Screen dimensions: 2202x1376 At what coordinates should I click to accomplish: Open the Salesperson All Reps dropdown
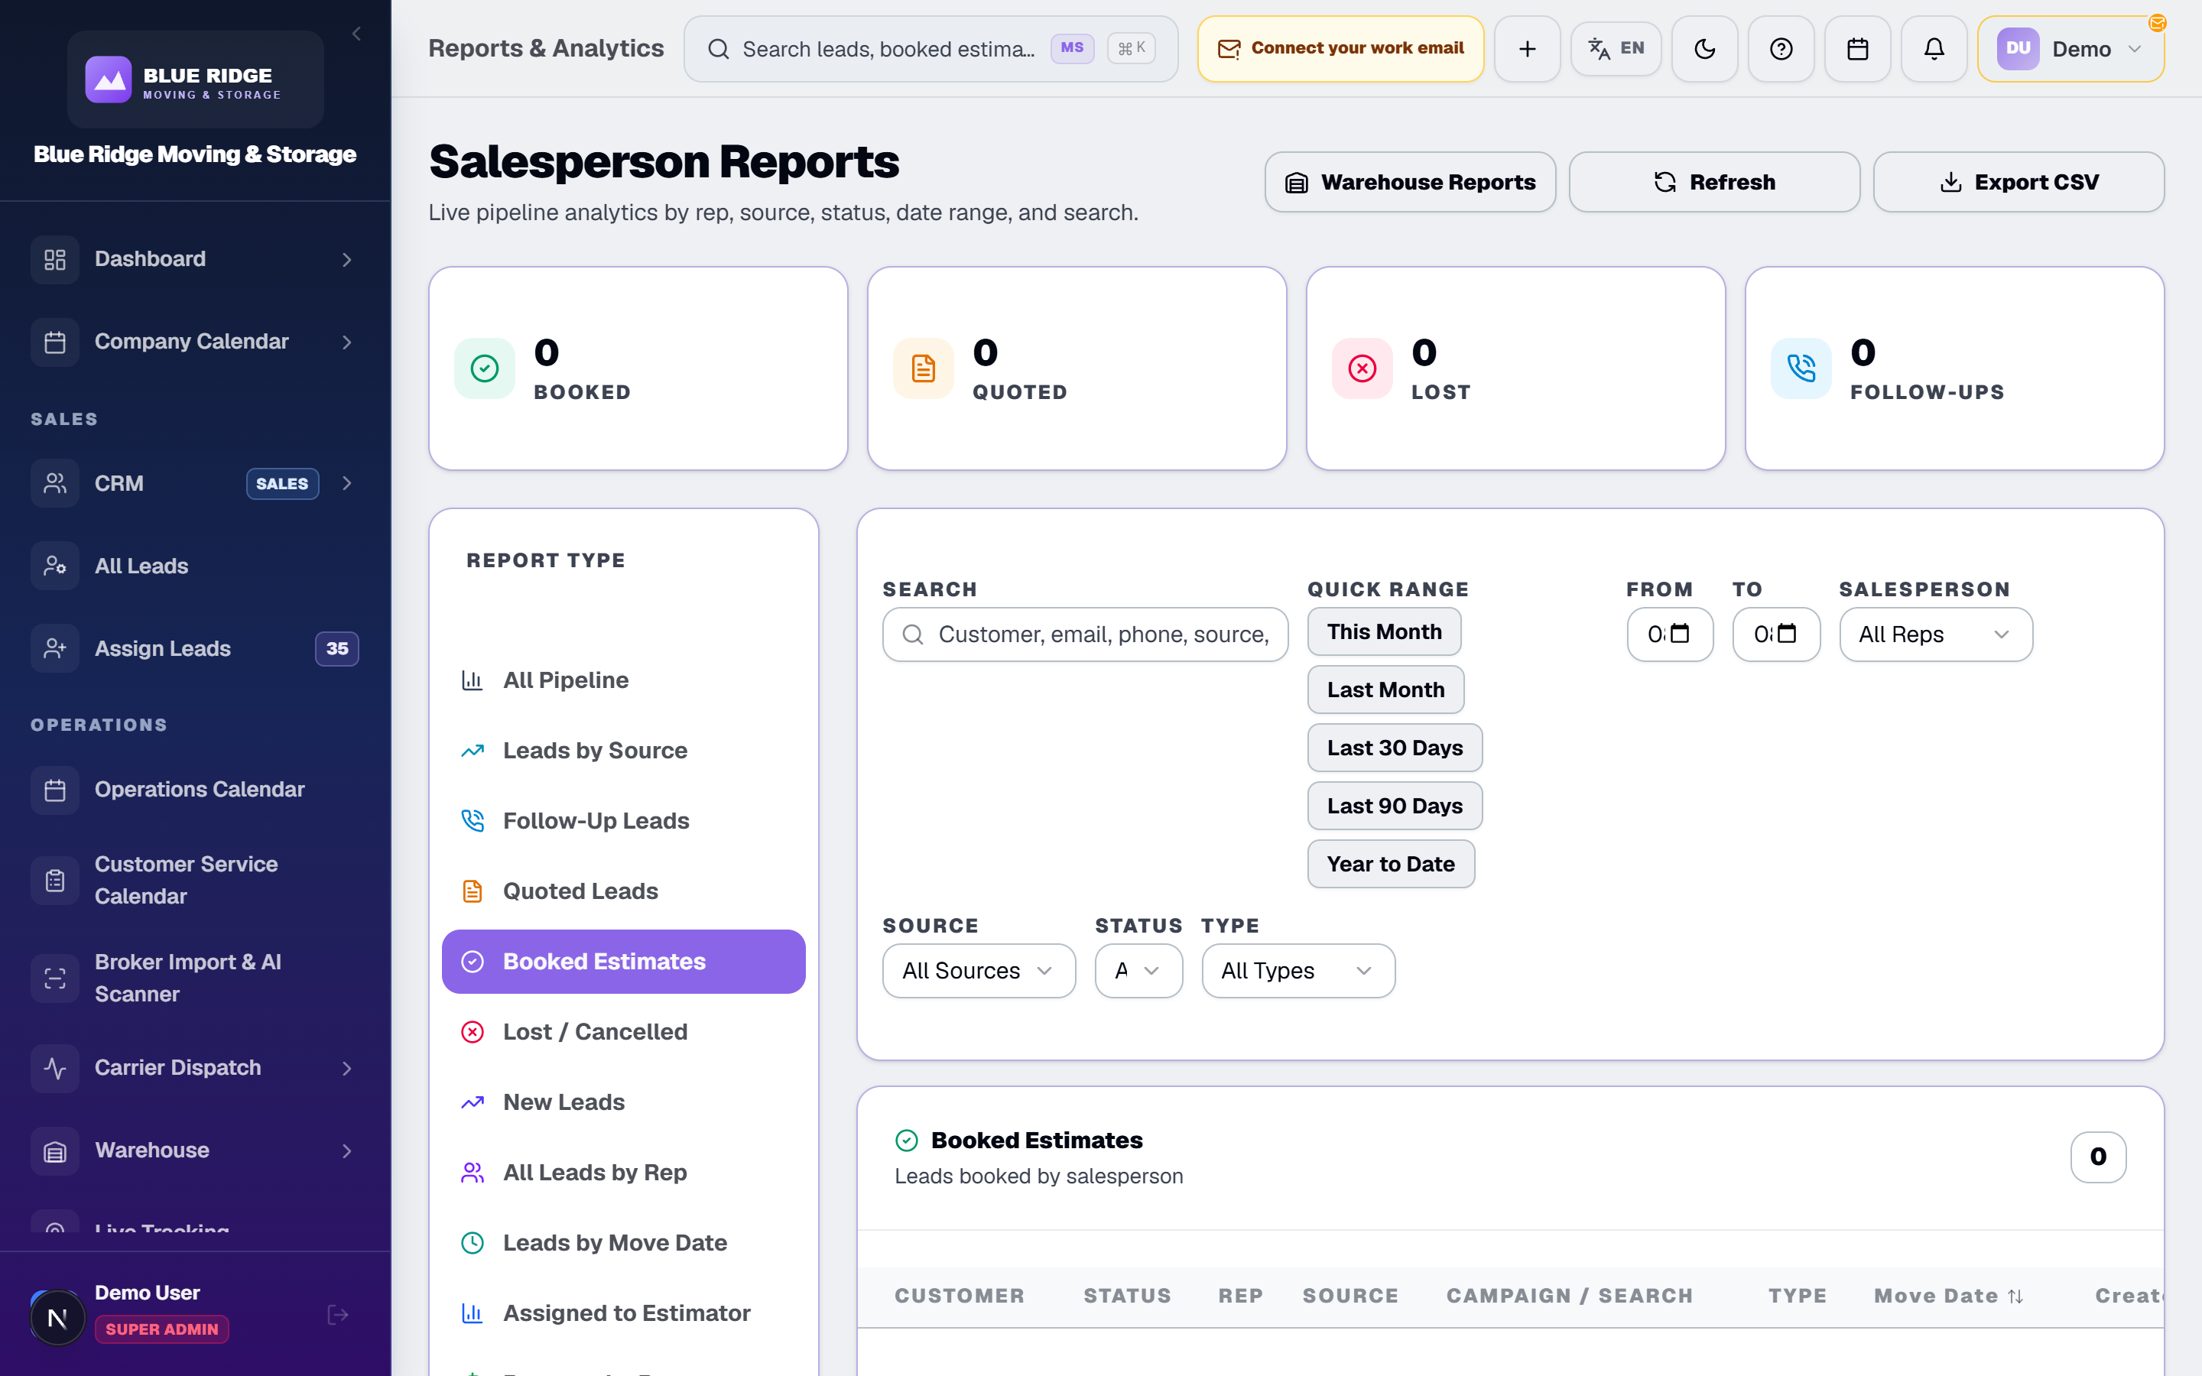(x=1935, y=634)
